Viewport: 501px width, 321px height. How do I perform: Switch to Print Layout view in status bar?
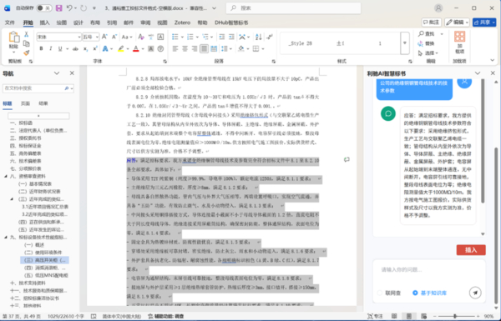(408, 316)
